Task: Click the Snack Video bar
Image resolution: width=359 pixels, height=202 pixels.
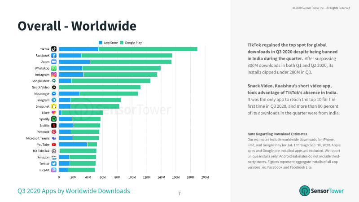Action: tap(100, 87)
